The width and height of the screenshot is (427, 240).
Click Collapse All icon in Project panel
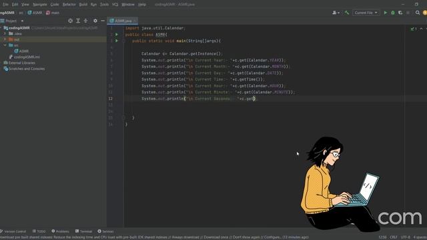tap(85, 21)
